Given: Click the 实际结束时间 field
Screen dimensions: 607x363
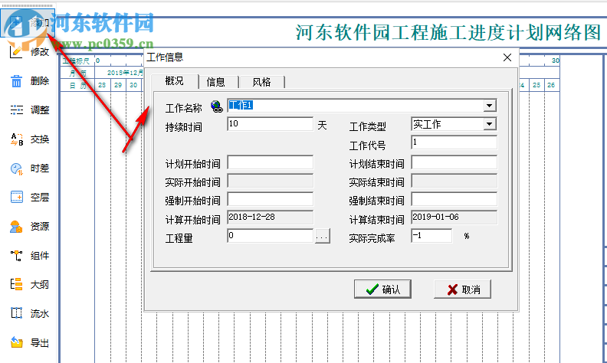Looking at the screenshot, I should point(454,181).
